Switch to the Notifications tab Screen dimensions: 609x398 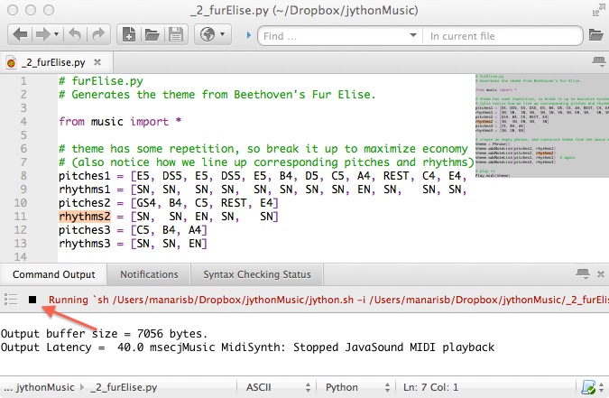click(149, 274)
